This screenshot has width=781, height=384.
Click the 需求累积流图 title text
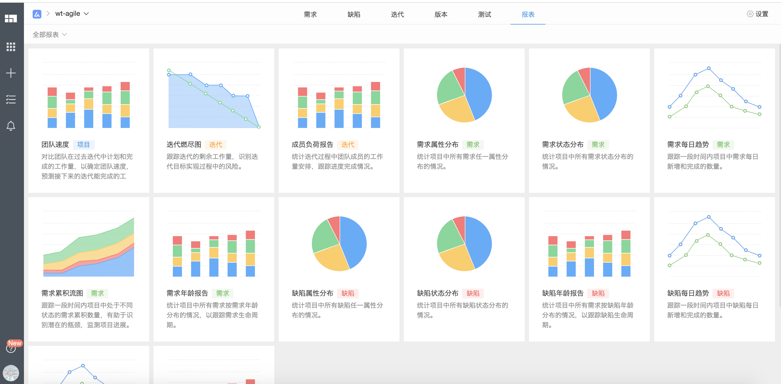62,293
